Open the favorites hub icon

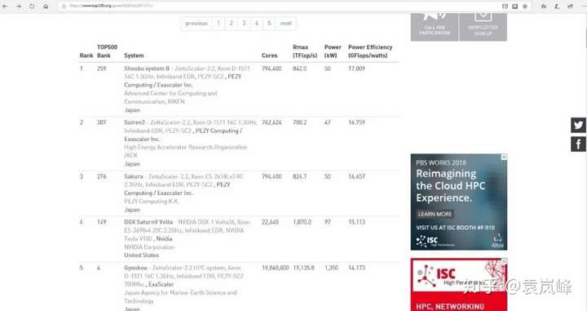click(544, 6)
